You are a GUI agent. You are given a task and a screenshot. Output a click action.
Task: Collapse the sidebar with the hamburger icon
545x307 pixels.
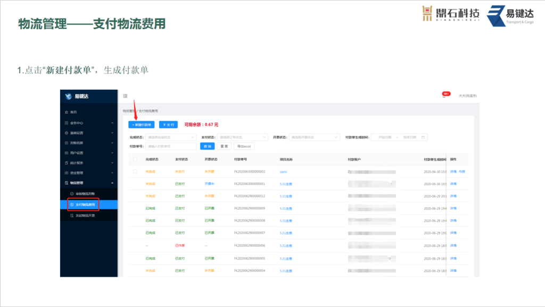click(125, 96)
